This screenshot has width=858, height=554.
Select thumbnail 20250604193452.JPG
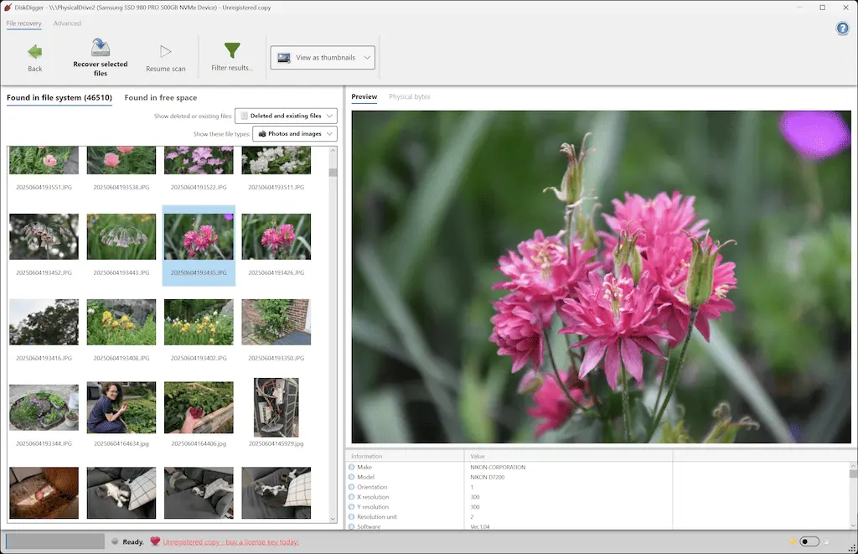[x=44, y=236]
